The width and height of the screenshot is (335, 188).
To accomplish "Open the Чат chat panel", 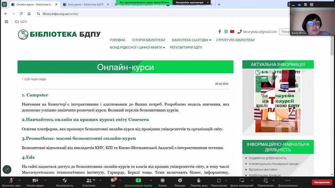I will pos(113,180).
